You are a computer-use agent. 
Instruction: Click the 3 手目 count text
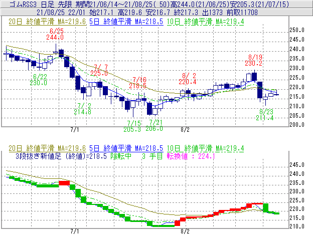pos(152,156)
